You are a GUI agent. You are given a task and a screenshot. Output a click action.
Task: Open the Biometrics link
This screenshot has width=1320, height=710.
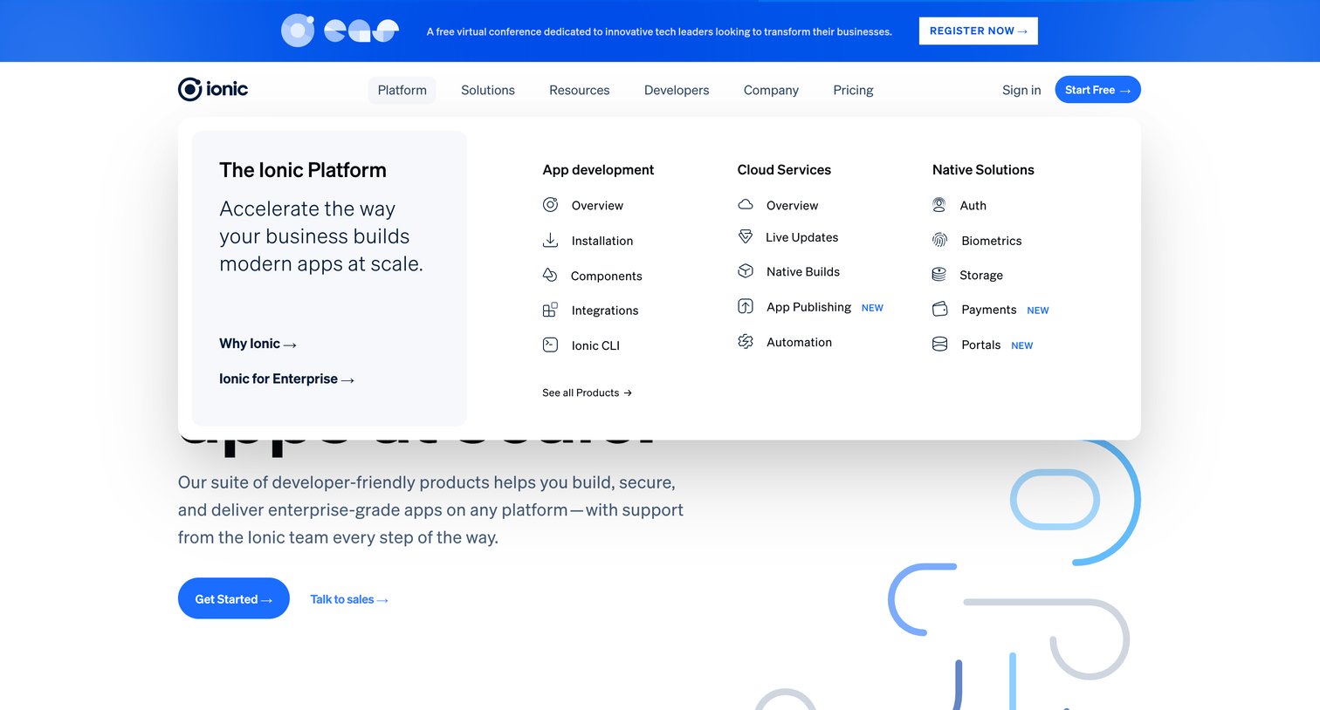tap(992, 241)
